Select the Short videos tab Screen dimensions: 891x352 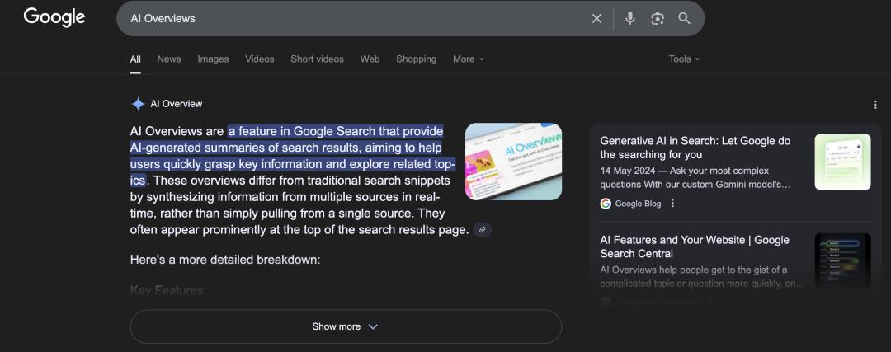(x=317, y=59)
